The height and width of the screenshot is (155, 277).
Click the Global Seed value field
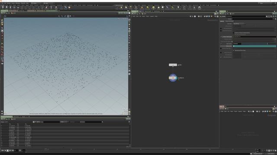point(237,44)
